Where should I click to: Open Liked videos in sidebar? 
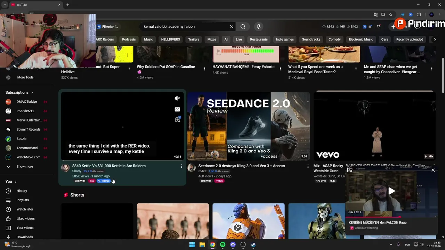tap(25, 218)
